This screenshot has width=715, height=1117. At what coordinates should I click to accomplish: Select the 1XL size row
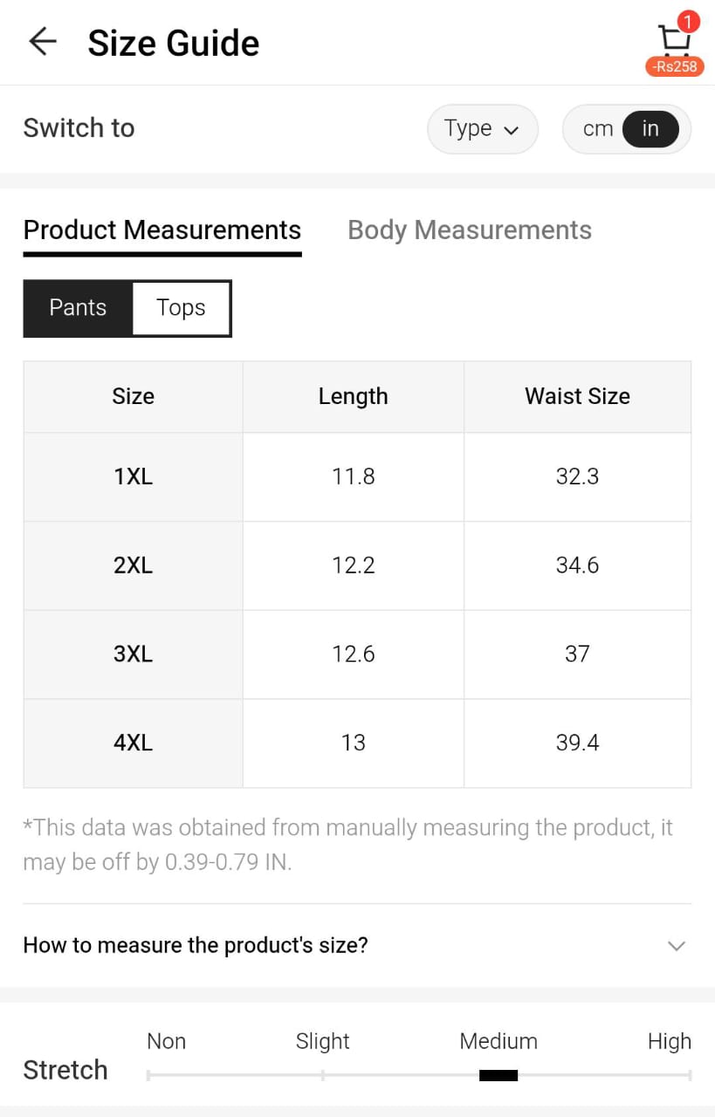pos(133,476)
